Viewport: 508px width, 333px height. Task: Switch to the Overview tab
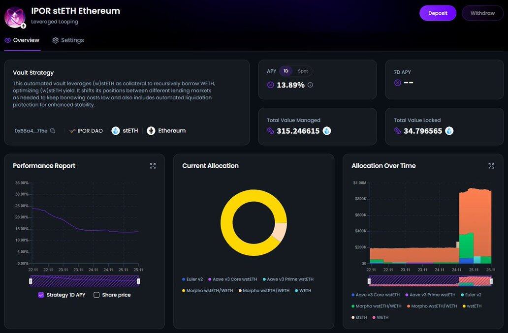click(22, 40)
